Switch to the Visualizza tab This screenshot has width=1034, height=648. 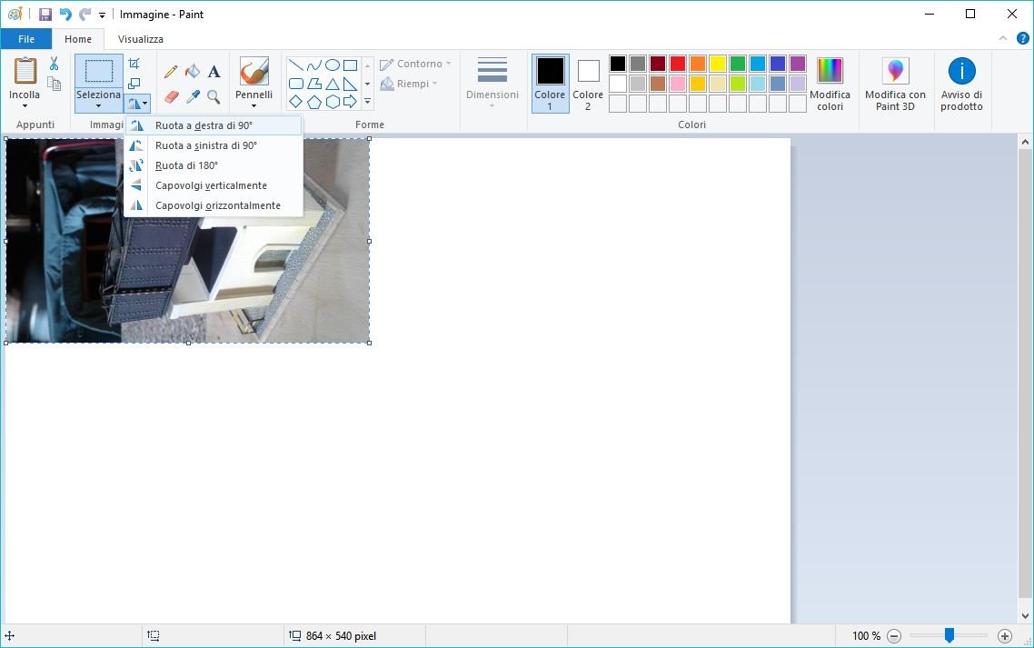pos(141,39)
